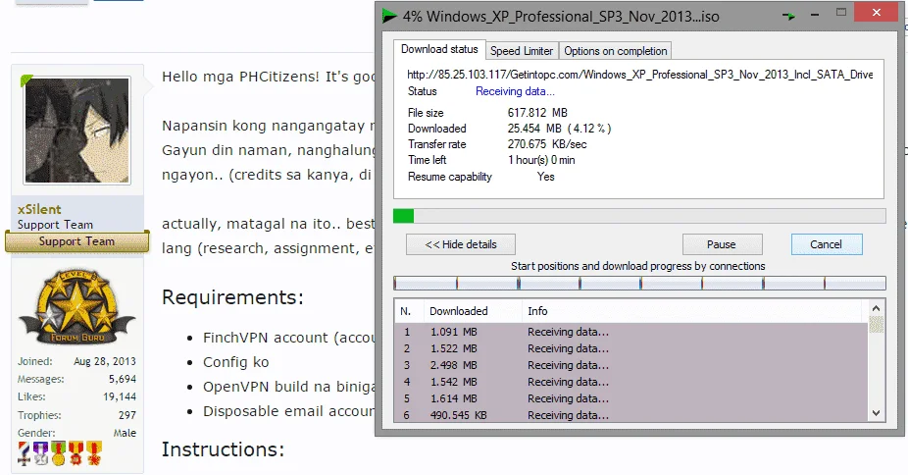
Task: Click the IDM green arrow title bar icon
Action: tap(389, 16)
